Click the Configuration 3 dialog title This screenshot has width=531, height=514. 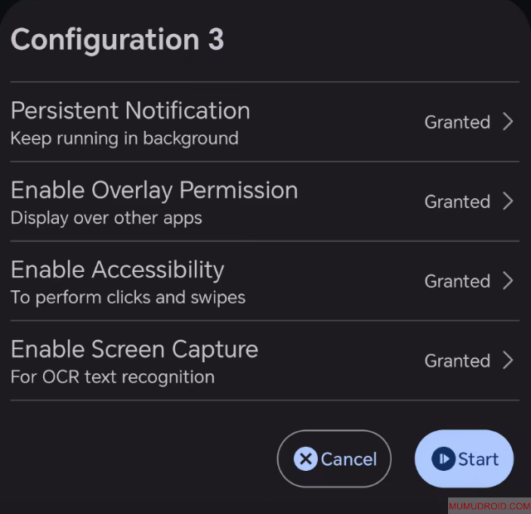(x=117, y=40)
